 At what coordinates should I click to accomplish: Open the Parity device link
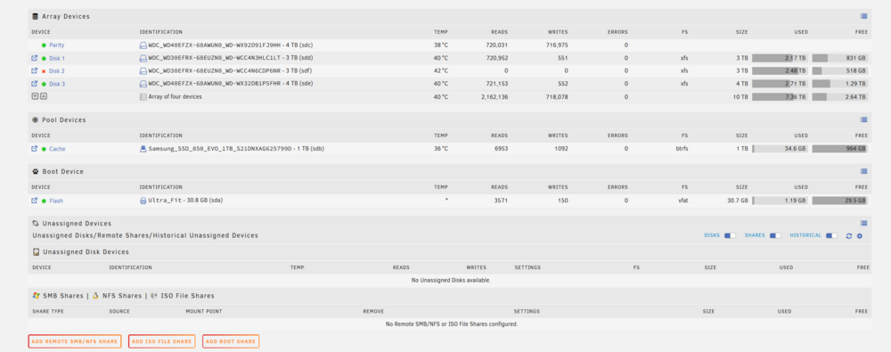tap(57, 45)
